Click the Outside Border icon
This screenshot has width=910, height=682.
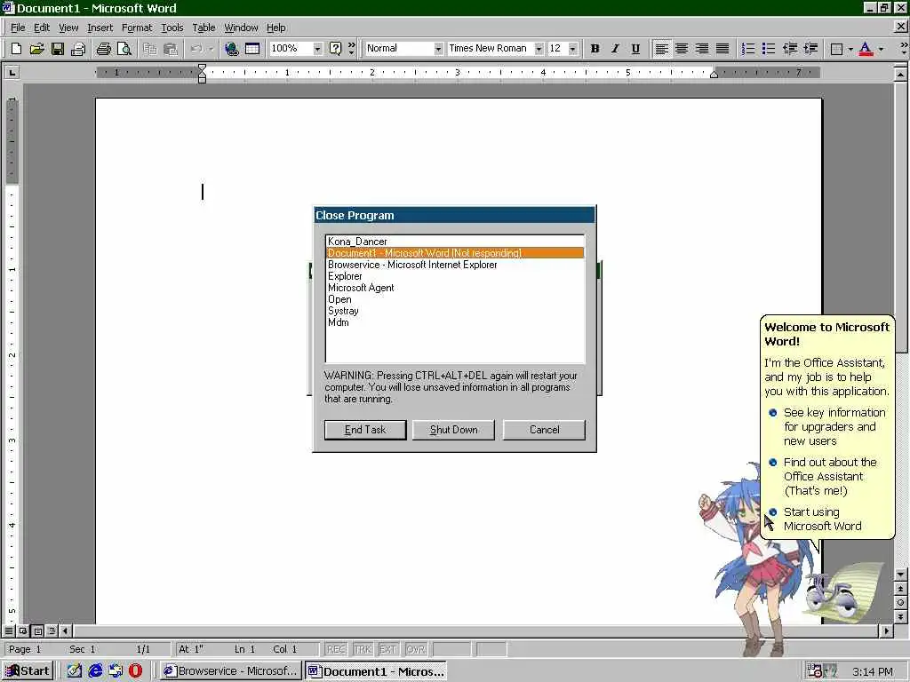[836, 49]
